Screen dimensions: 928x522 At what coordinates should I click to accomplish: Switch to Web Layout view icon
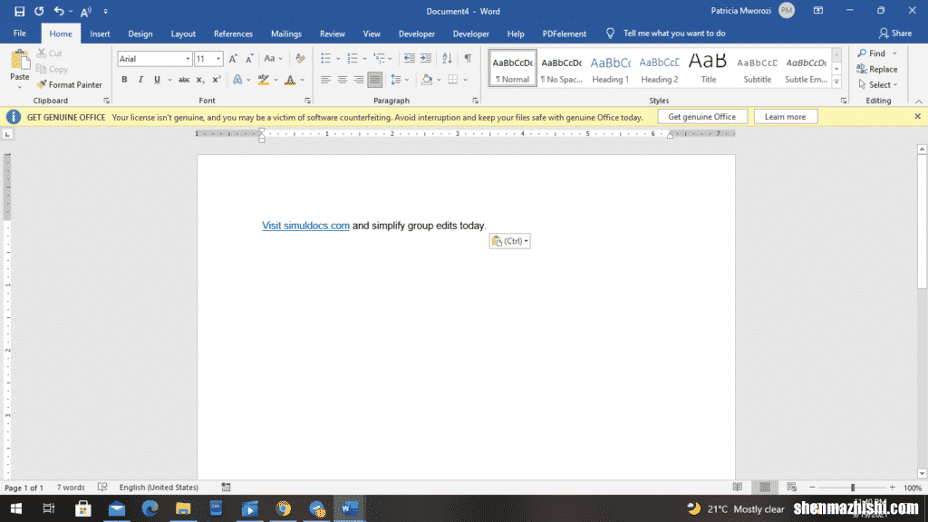point(791,487)
